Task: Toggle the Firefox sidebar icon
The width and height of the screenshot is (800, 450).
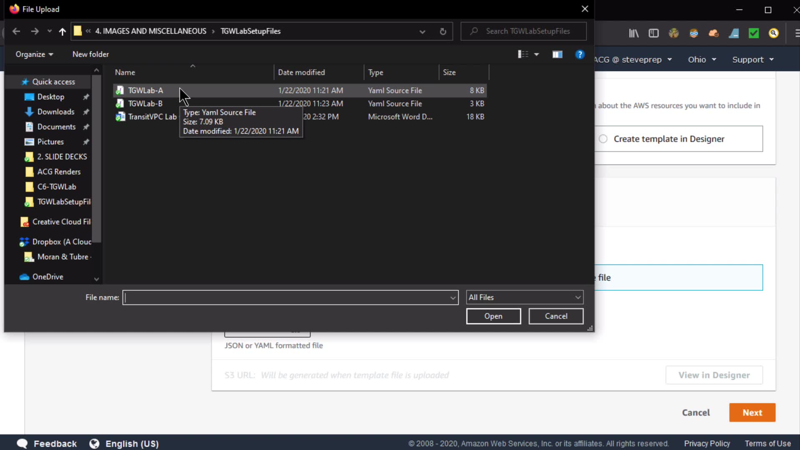Action: [653, 33]
